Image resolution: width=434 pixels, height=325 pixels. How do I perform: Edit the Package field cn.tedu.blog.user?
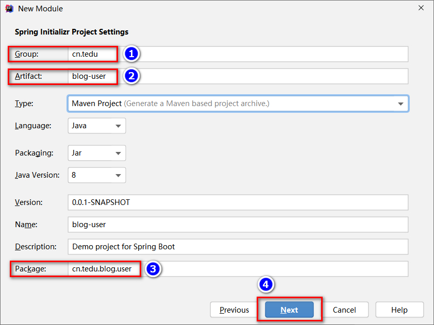pos(238,268)
